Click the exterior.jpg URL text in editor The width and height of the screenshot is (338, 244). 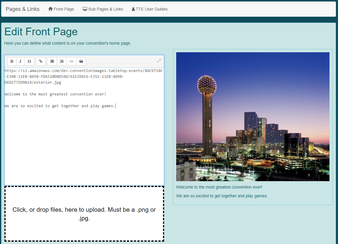(x=83, y=77)
